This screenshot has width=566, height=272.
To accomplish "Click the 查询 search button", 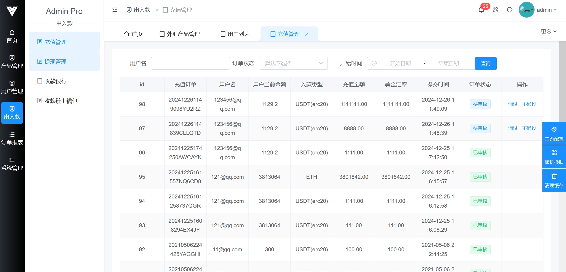I will pos(486,63).
